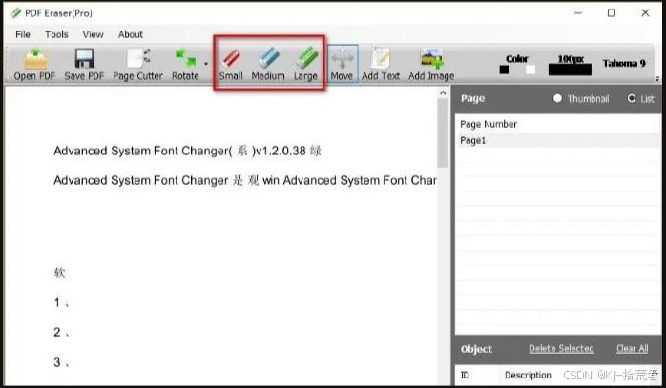Screen dimensions: 666x388
Task: Open the View menu
Action: coord(93,34)
